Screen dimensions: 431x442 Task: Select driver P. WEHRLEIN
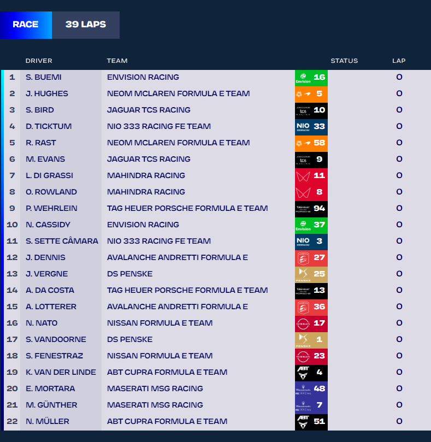pyautogui.click(x=51, y=208)
